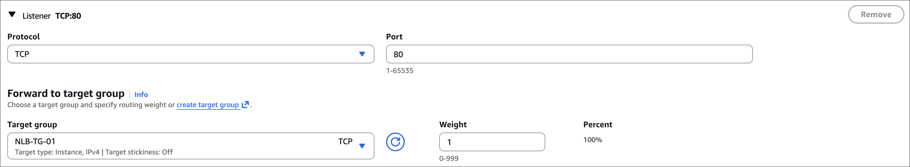Collapse the Listener TCP:80 section triangle
This screenshot has height=167, width=910.
coord(12,15)
